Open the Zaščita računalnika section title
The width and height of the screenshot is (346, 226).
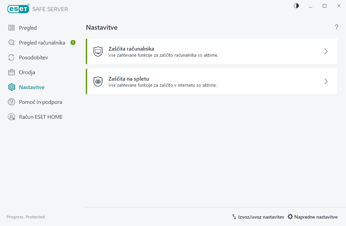point(131,49)
